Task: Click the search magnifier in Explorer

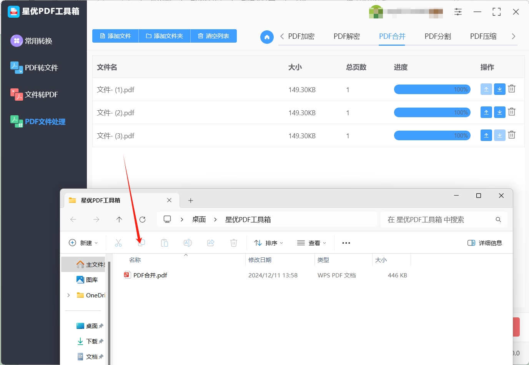Action: click(x=498, y=220)
